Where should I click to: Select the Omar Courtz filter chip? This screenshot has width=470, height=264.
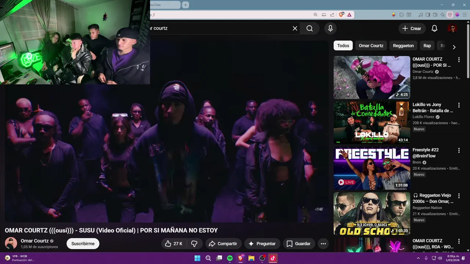[x=371, y=46]
